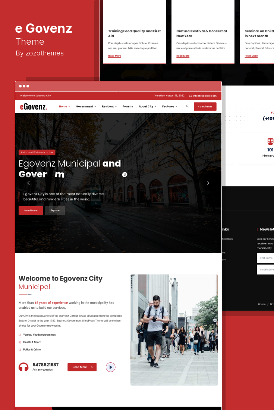
Task: Open the Forums menu item
Action: point(127,106)
